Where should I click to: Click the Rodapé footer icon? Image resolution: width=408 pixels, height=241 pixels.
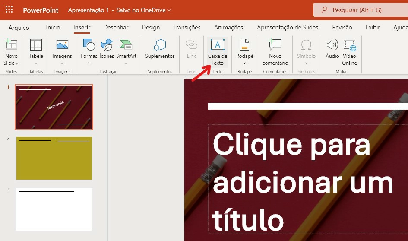244,45
